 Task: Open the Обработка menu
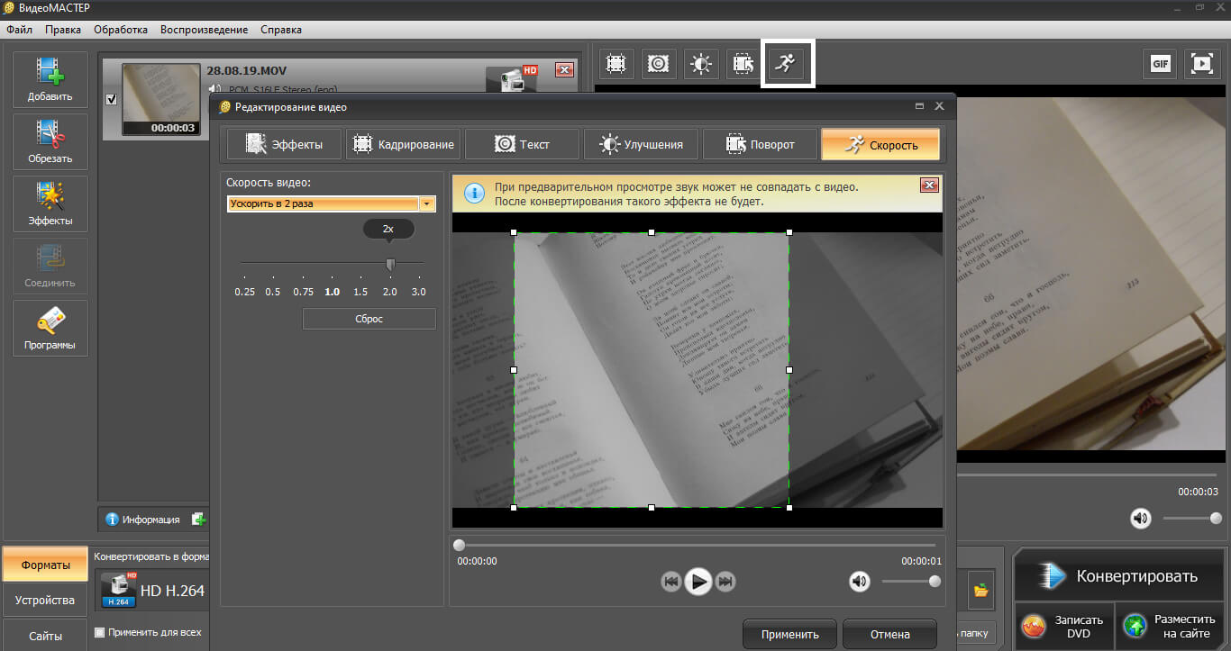(121, 30)
